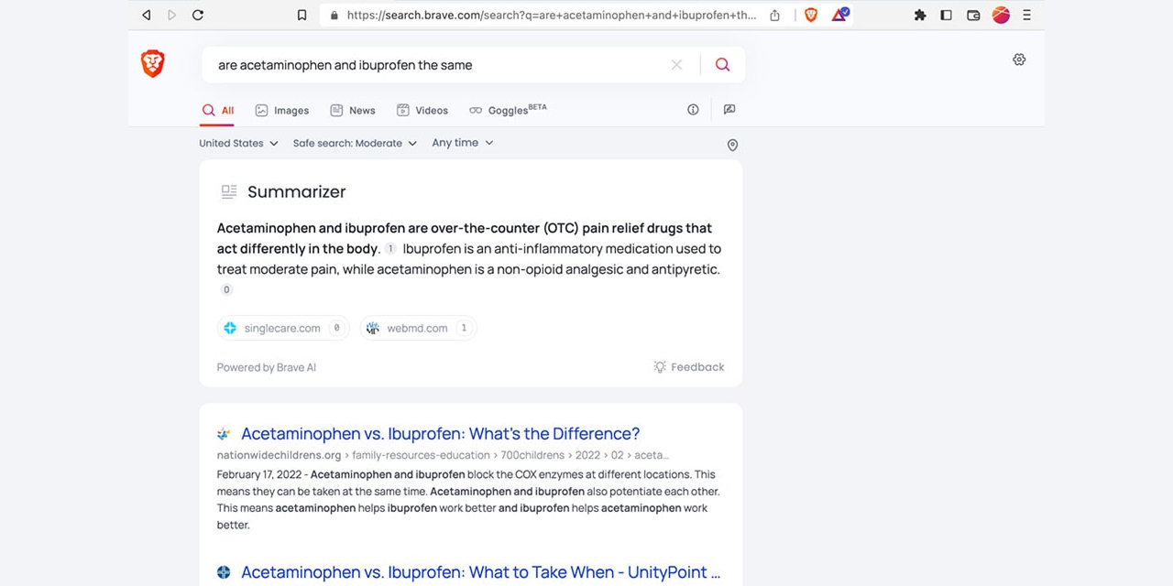Send Feedback on the Summarizer
This screenshot has height=586, width=1173.
pyautogui.click(x=688, y=367)
